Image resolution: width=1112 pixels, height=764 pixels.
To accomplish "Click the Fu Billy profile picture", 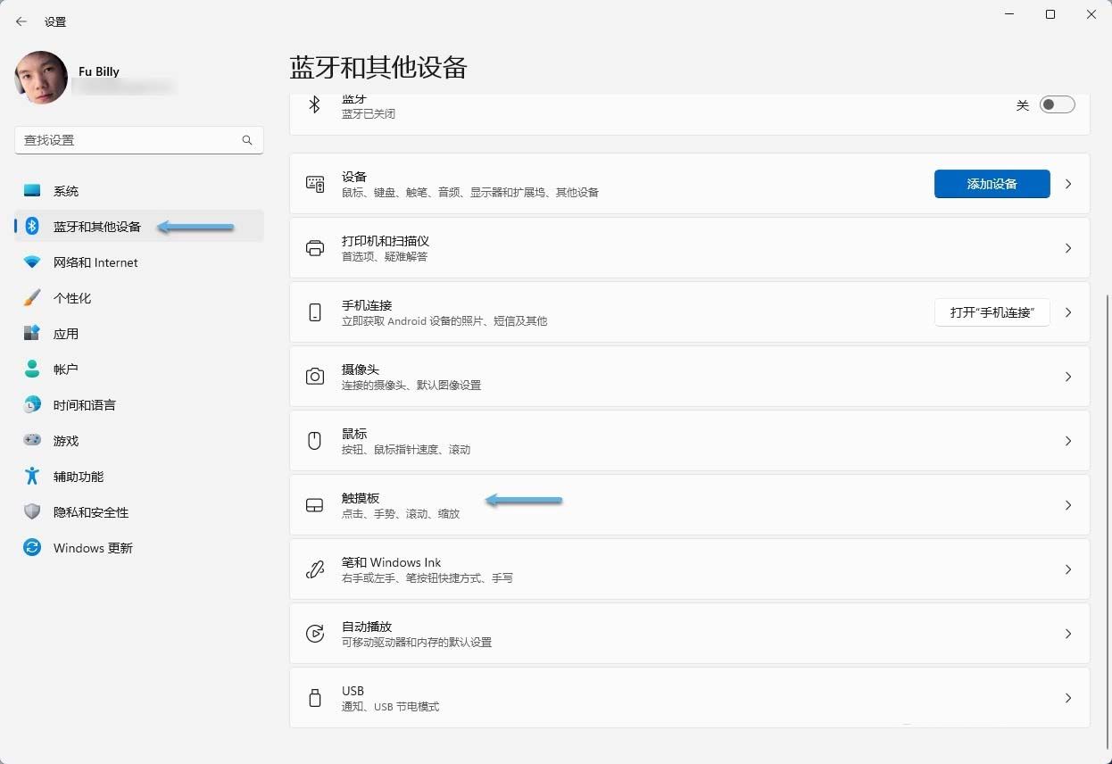I will click(x=40, y=78).
